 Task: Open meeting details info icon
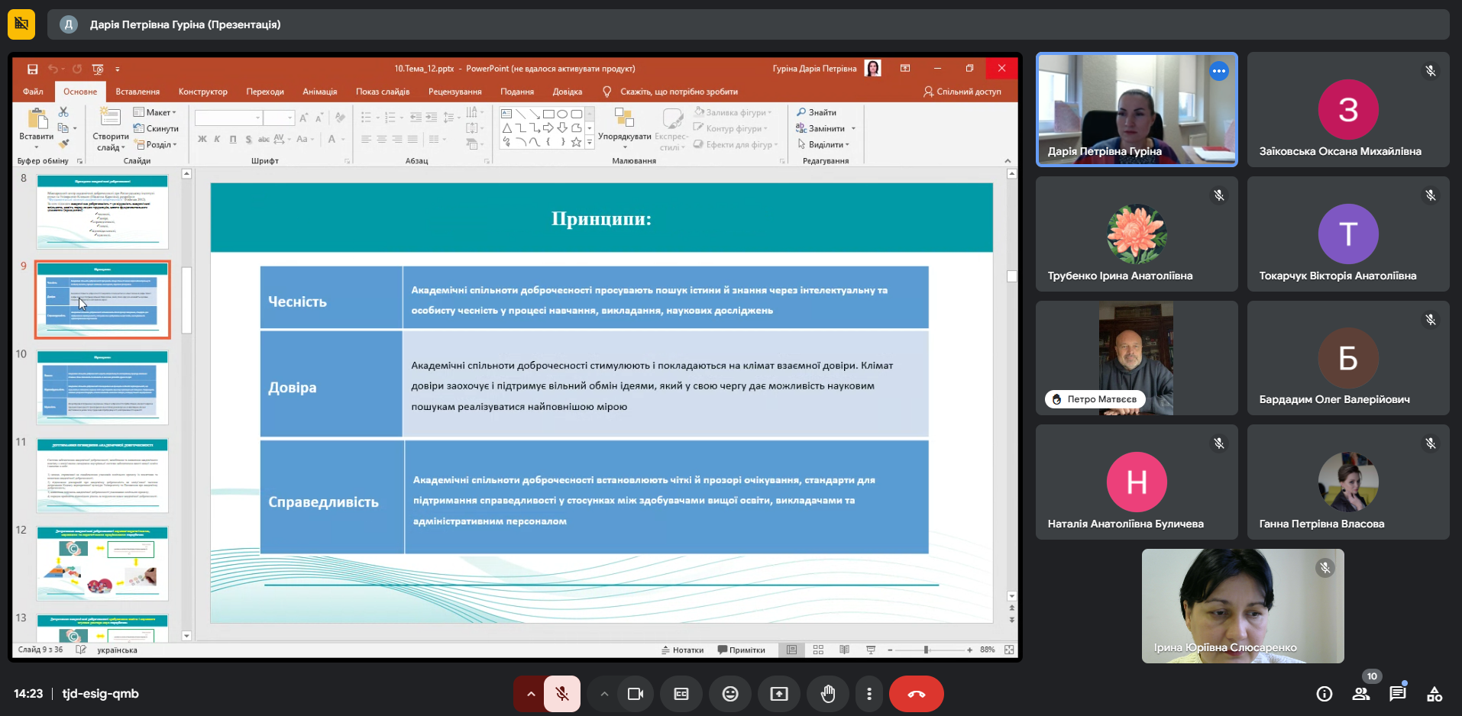coord(1325,694)
